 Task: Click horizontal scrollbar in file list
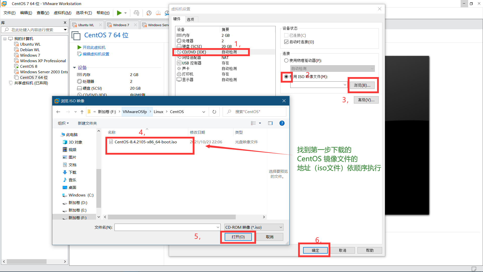[x=172, y=217]
